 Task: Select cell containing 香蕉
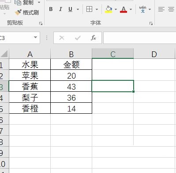[30, 86]
